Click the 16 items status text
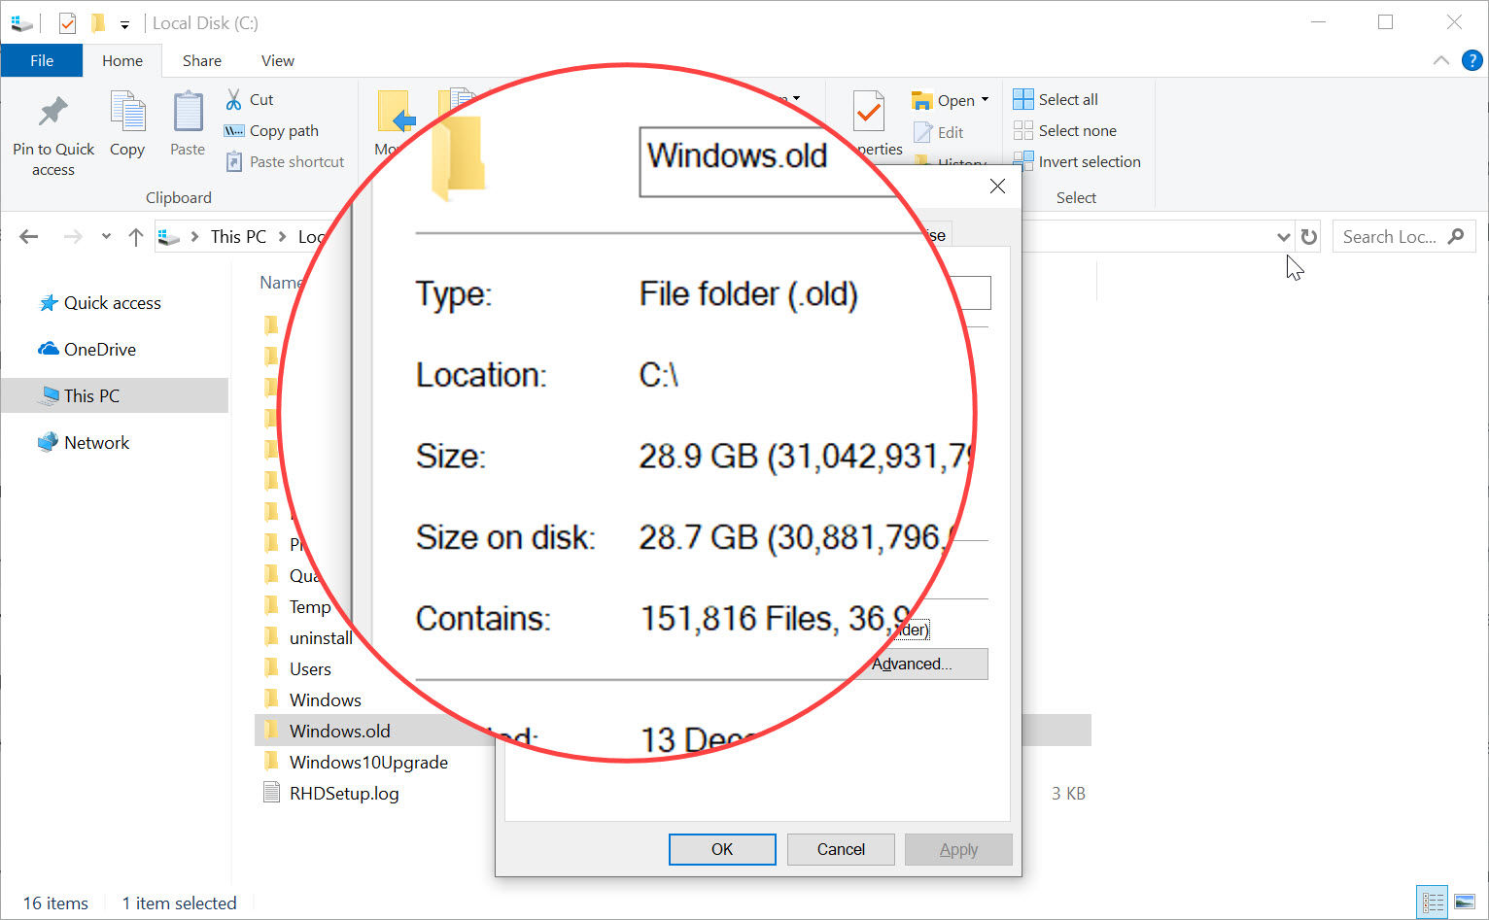 tap(55, 903)
